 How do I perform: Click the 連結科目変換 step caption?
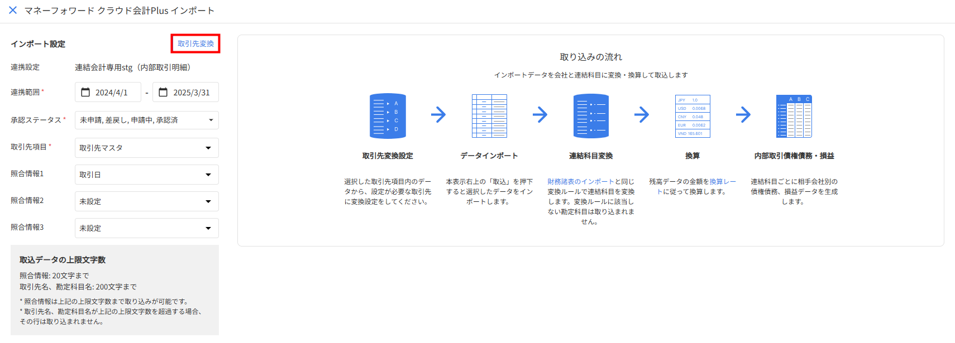coord(591,156)
